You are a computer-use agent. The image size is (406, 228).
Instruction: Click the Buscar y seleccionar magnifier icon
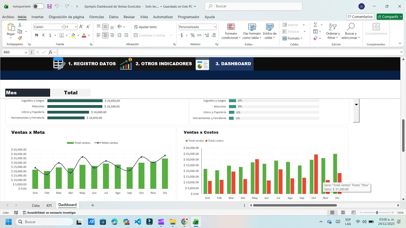pyautogui.click(x=351, y=27)
